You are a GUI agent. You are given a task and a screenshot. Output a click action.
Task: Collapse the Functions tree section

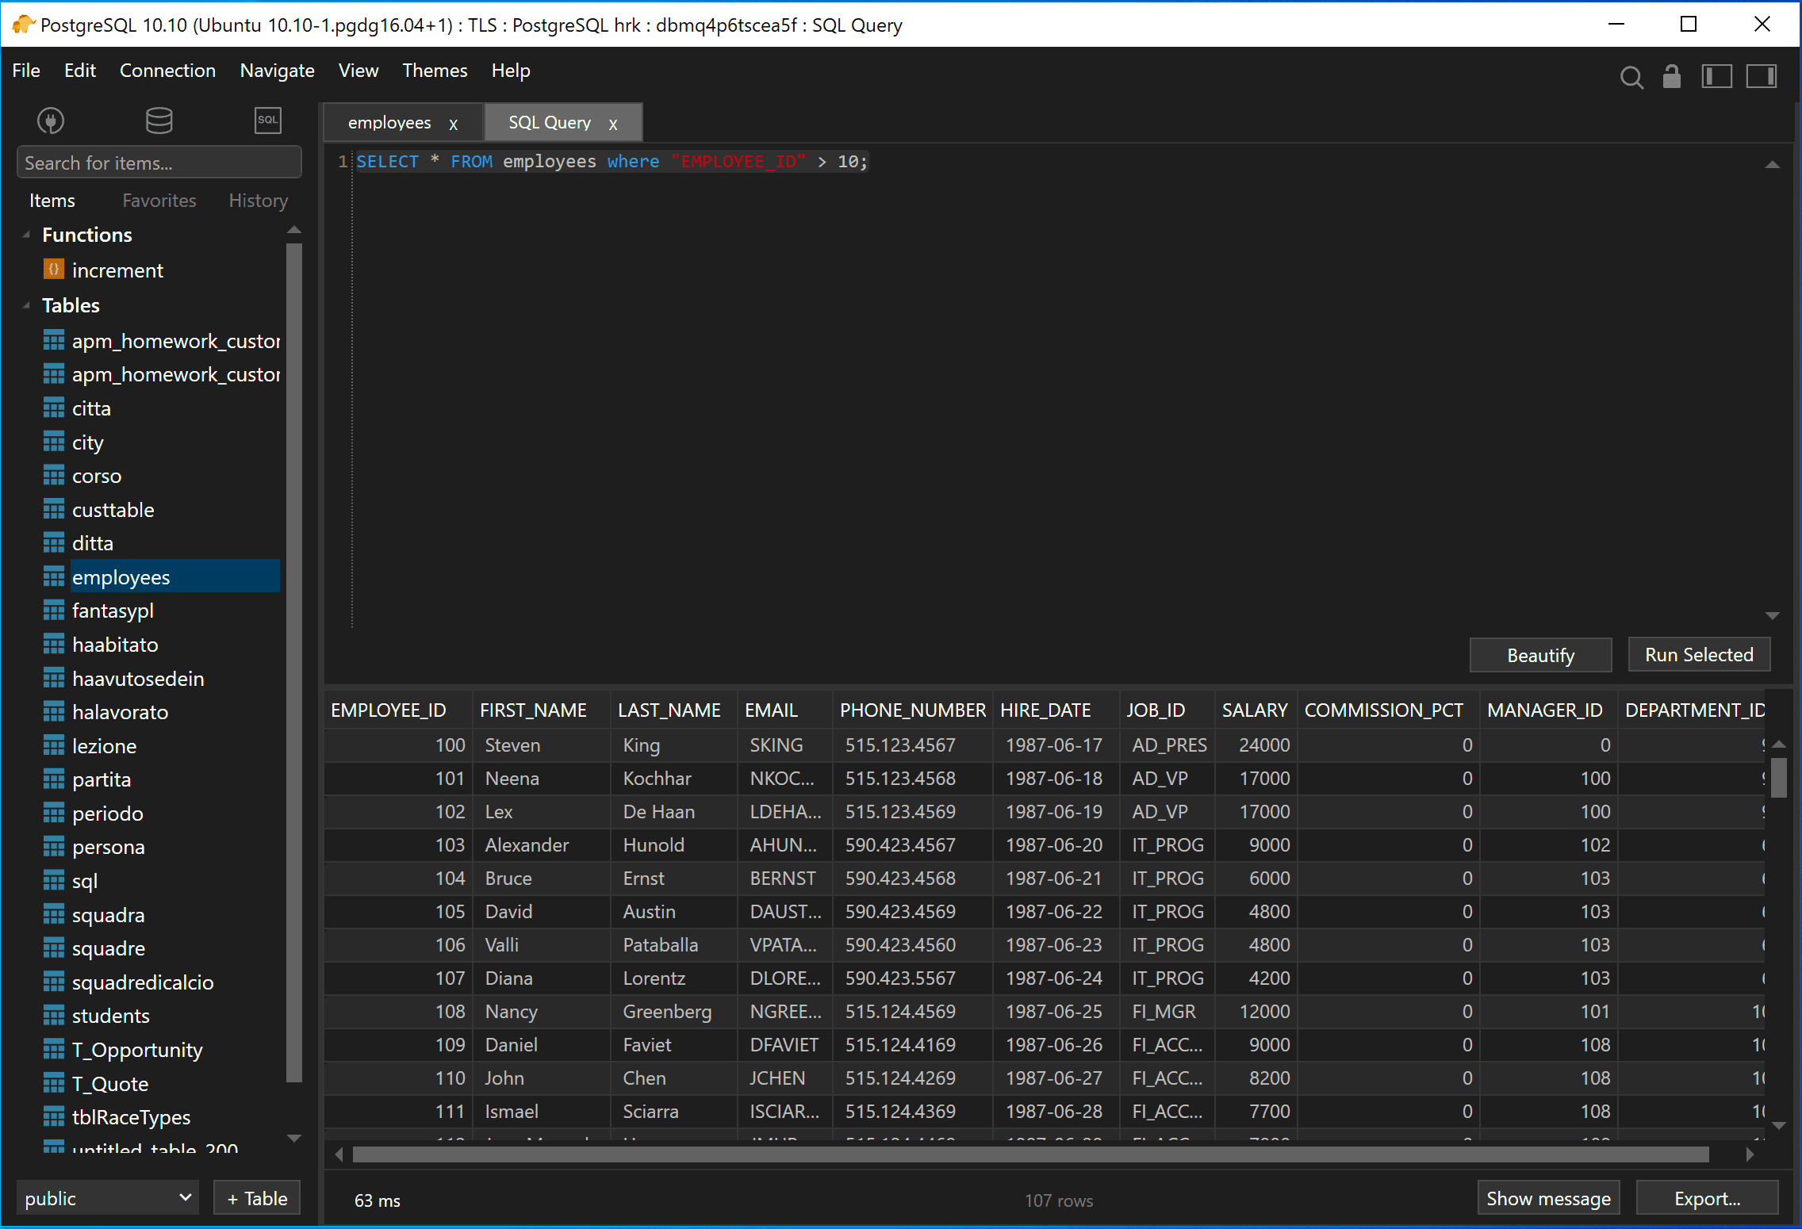coord(26,235)
